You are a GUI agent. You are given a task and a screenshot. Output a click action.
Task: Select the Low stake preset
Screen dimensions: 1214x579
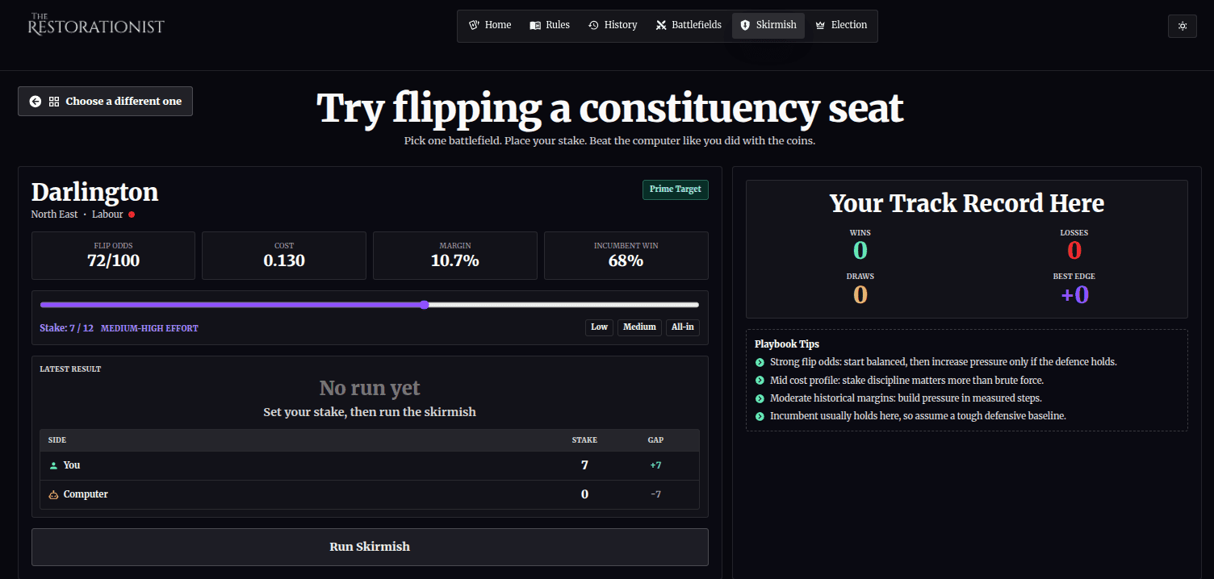point(599,327)
